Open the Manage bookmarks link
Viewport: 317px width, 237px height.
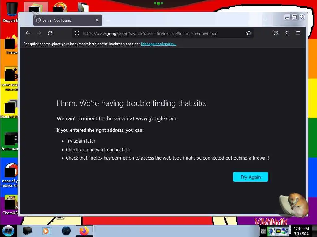pyautogui.click(x=159, y=44)
